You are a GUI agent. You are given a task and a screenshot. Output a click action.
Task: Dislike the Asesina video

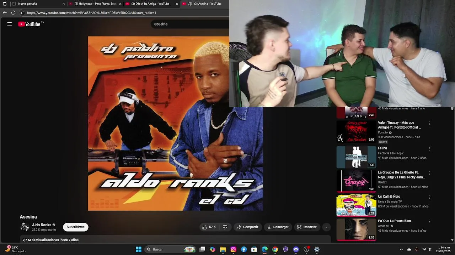(x=225, y=227)
